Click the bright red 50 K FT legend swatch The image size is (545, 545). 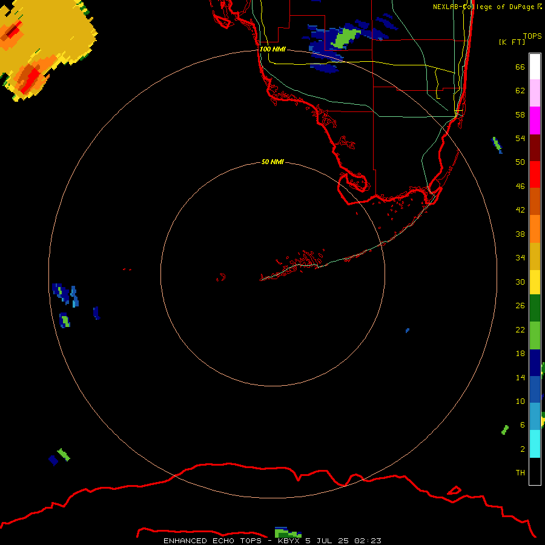click(x=535, y=174)
